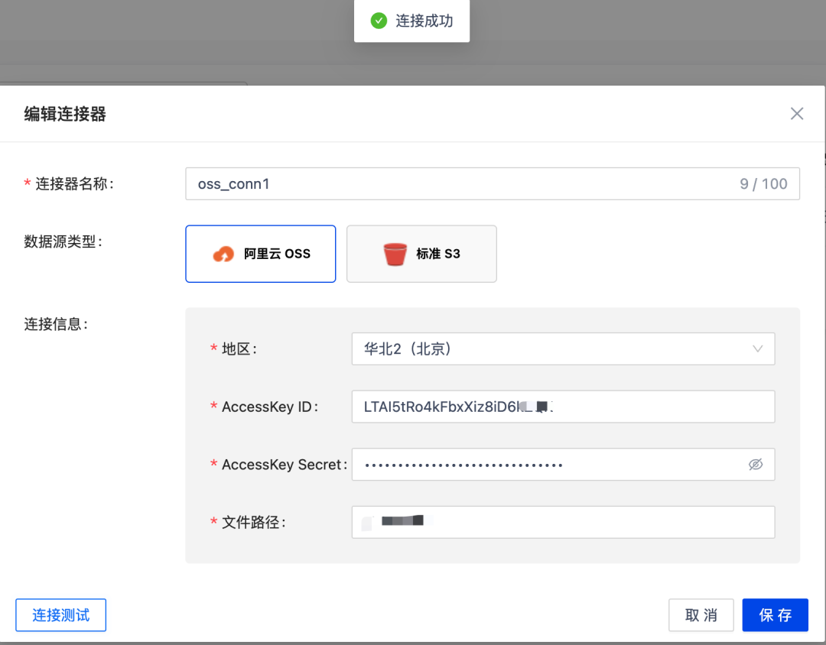Click the chevron arrow of 华北2（北京）
Image resolution: width=826 pixels, height=645 pixels.
pos(757,348)
